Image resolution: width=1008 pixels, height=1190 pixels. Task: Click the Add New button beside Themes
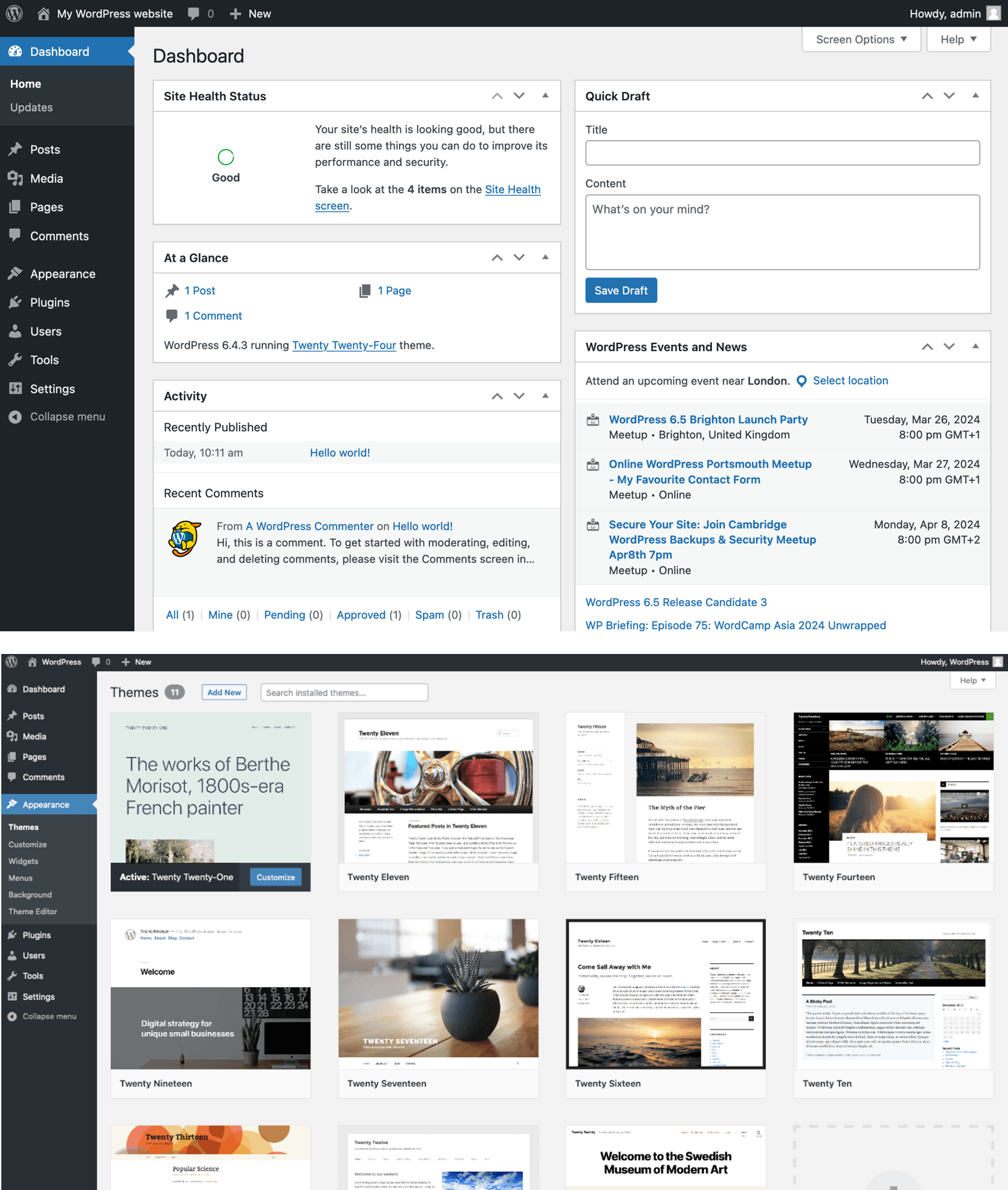224,692
